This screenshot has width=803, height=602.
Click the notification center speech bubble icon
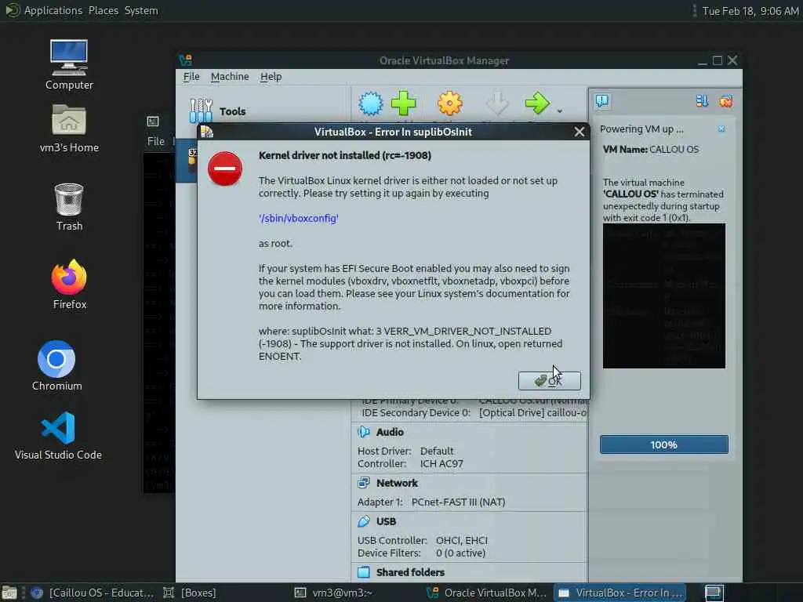point(602,101)
